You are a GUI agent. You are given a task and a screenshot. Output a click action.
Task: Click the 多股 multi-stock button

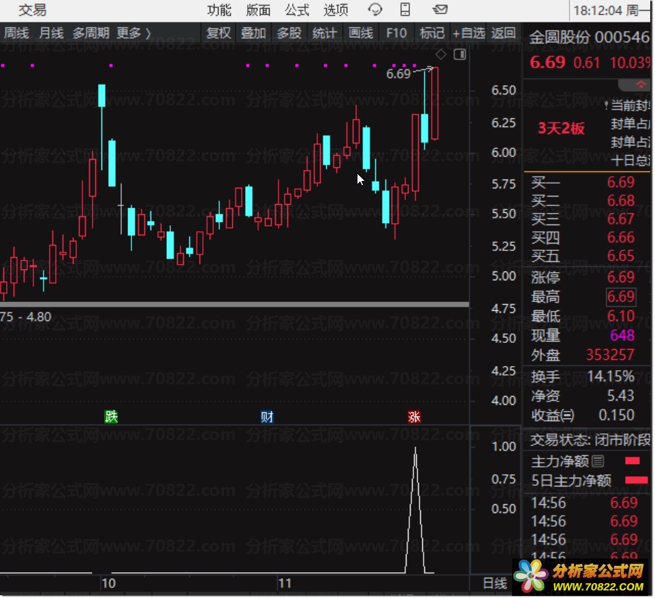[x=289, y=33]
